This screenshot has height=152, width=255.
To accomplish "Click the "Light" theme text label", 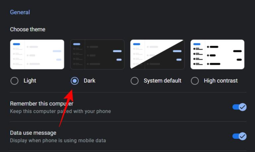I will (30, 81).
